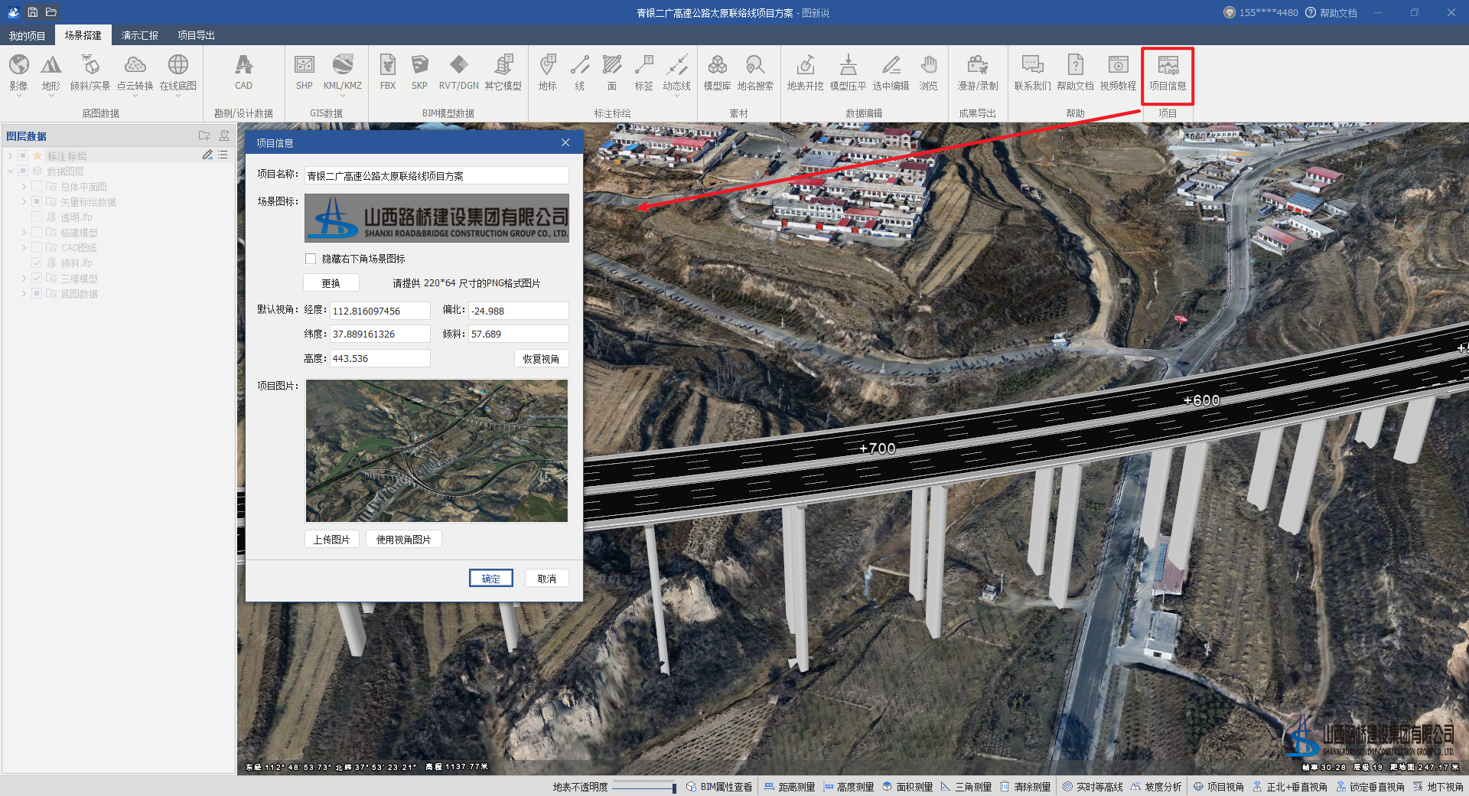
Task: Toggle the 倾斜.lfp layer checkbox
Action: pos(37,263)
